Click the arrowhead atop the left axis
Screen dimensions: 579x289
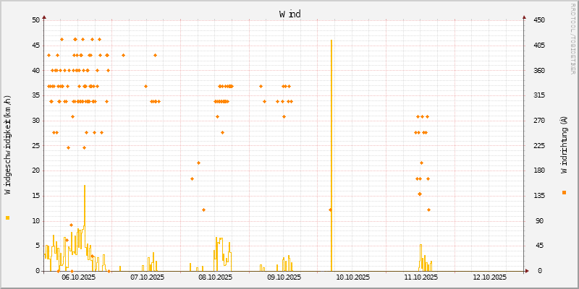[x=44, y=16]
